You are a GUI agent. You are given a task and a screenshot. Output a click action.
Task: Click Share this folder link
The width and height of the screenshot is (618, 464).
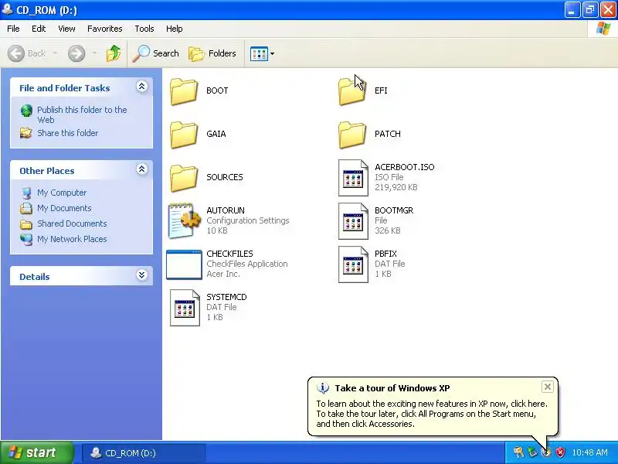pos(68,133)
